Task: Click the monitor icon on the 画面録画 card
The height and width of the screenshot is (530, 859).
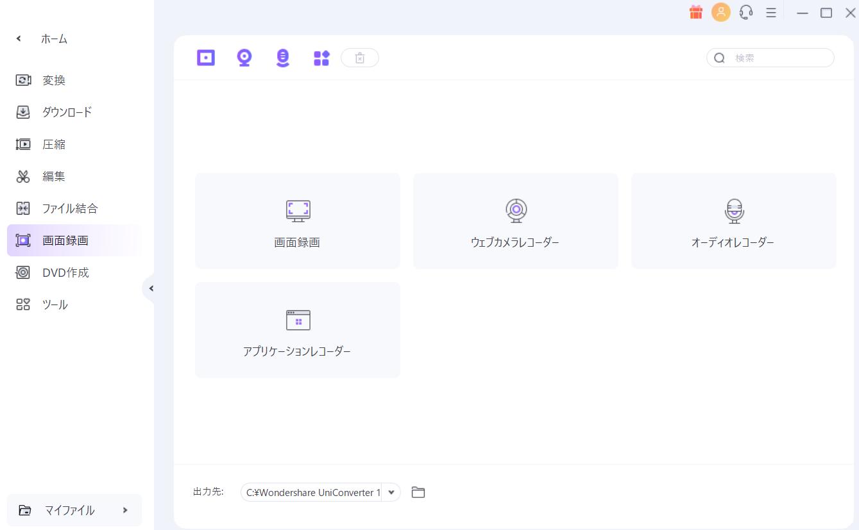Action: click(298, 211)
